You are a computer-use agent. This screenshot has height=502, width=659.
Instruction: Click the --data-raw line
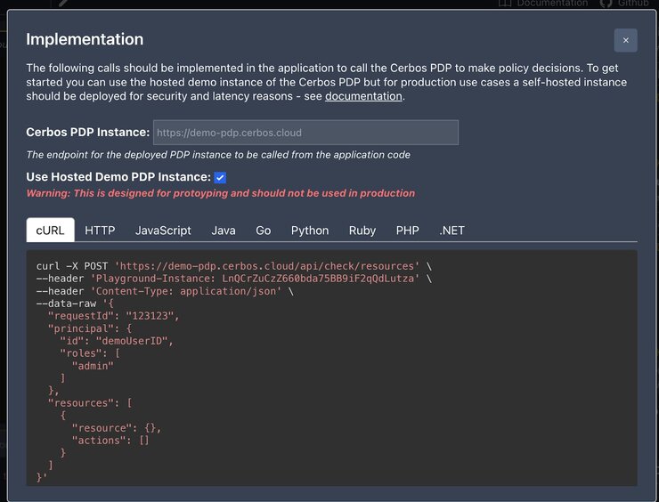coord(75,304)
